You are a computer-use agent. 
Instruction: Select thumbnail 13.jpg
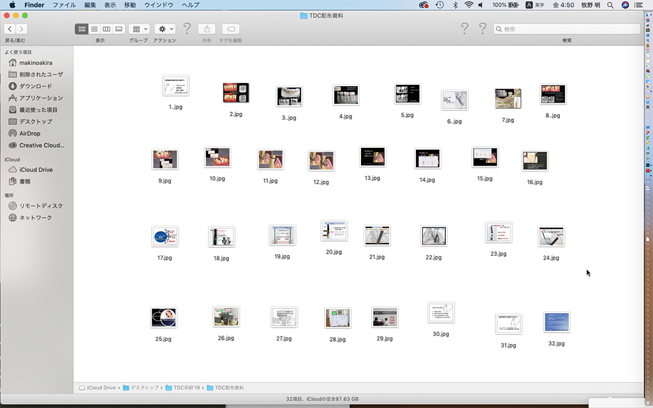(x=372, y=157)
